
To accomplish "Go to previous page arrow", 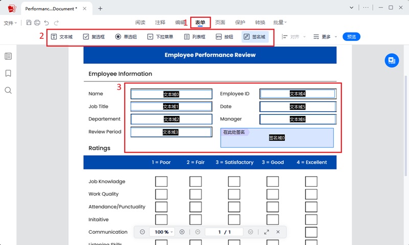I will [198, 232].
